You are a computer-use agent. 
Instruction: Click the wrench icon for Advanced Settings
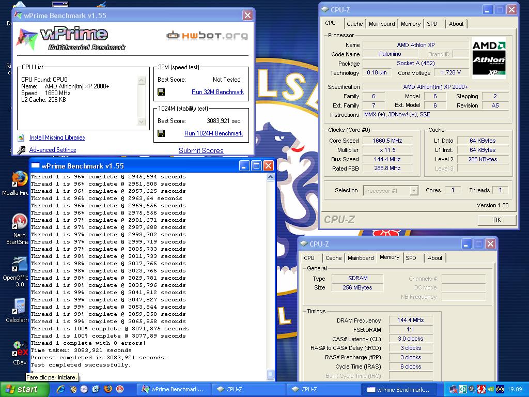point(21,150)
